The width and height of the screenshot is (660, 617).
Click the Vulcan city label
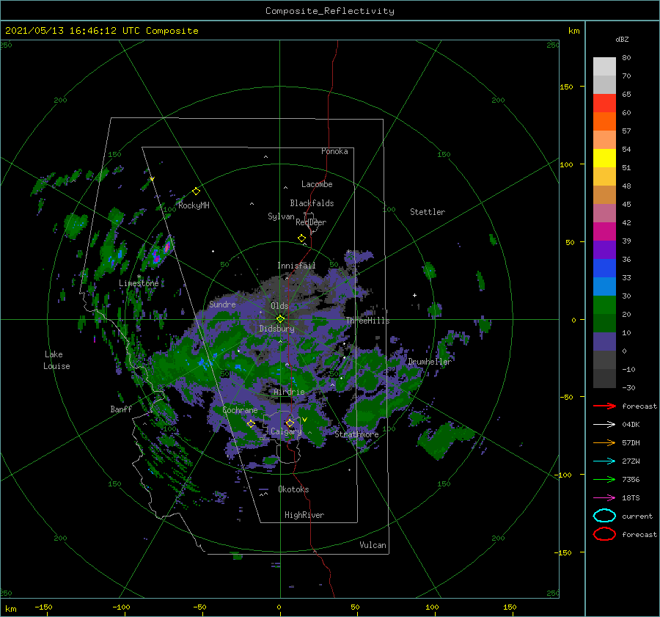pos(373,545)
